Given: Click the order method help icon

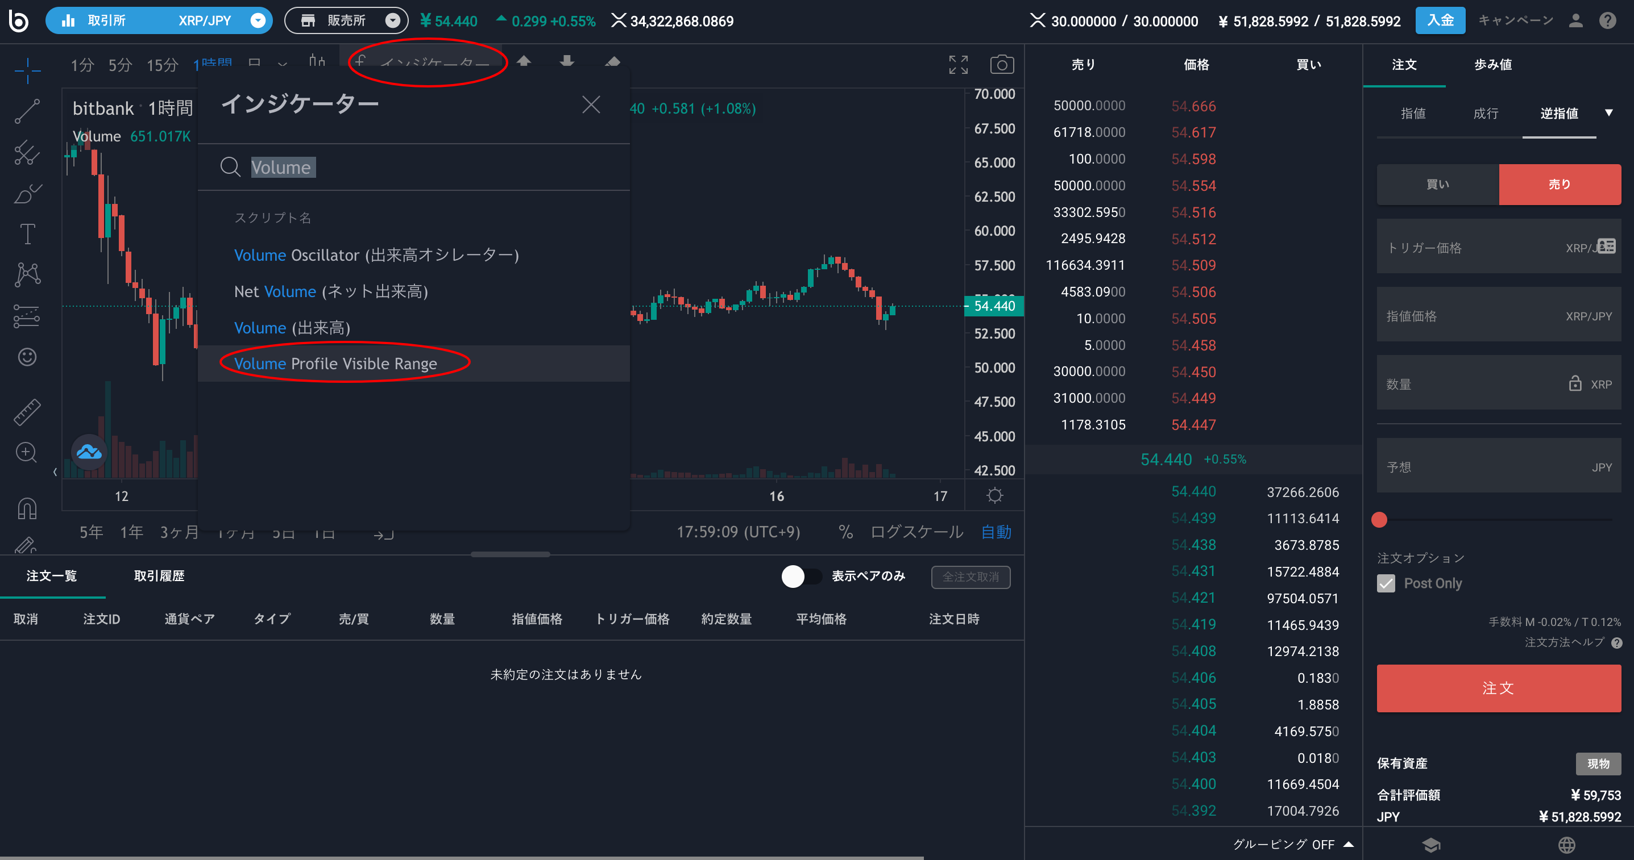Looking at the screenshot, I should pos(1616,642).
